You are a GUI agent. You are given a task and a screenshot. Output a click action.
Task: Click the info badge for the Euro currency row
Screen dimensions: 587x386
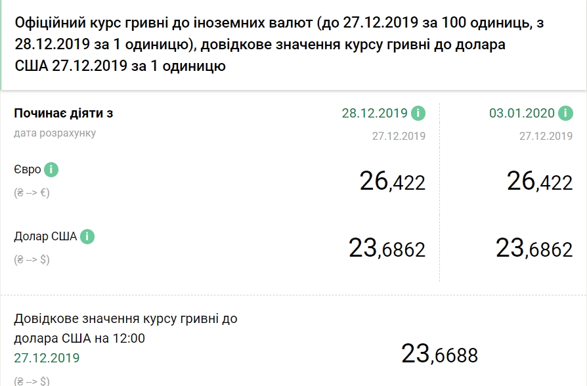click(51, 169)
